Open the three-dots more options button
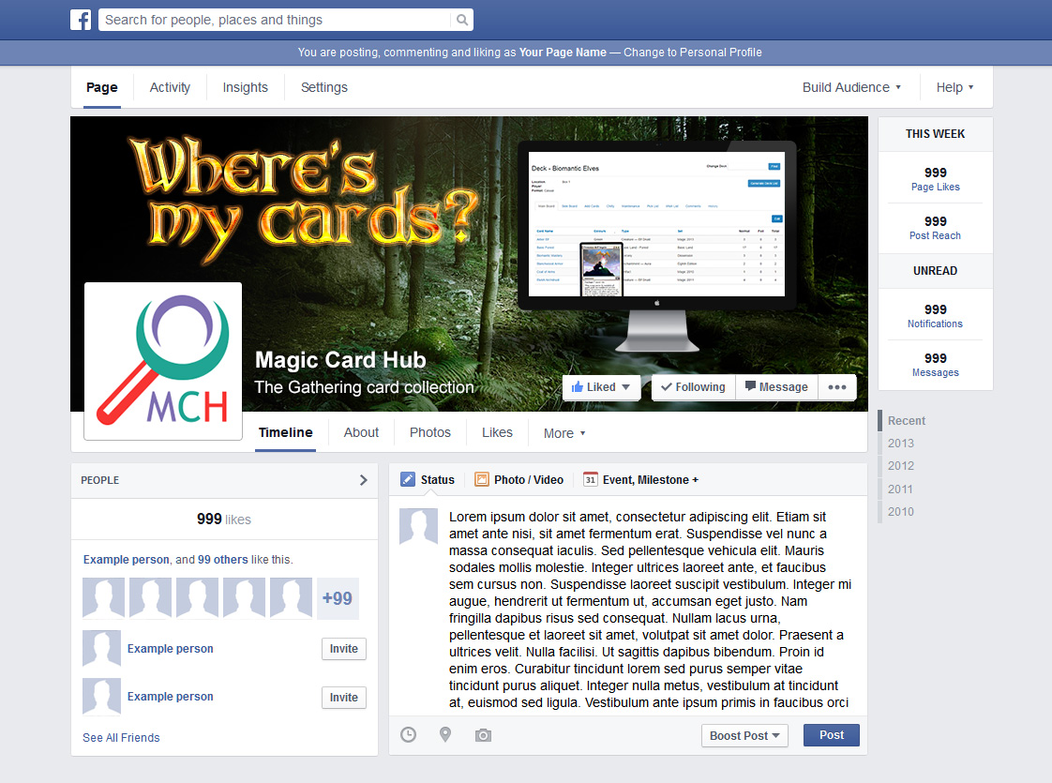This screenshot has height=783, width=1052. (x=836, y=387)
